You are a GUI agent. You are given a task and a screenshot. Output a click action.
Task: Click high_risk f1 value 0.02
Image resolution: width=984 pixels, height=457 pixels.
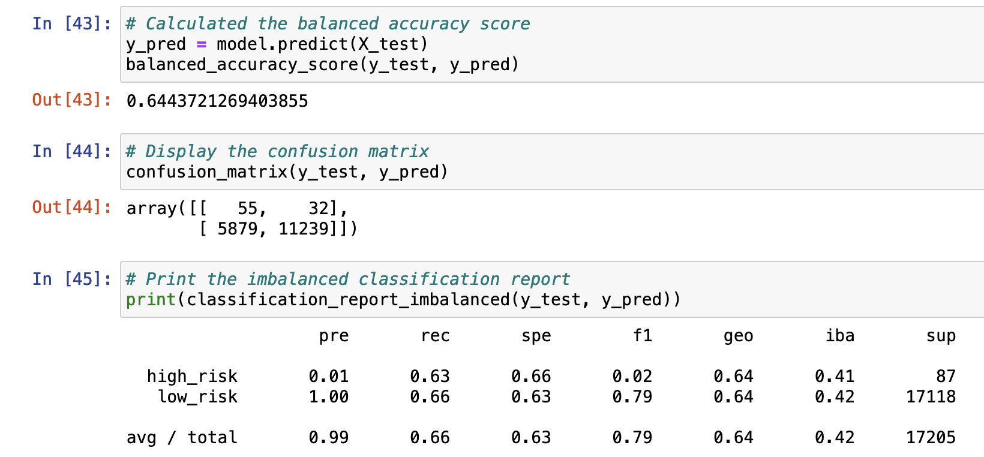tap(632, 377)
